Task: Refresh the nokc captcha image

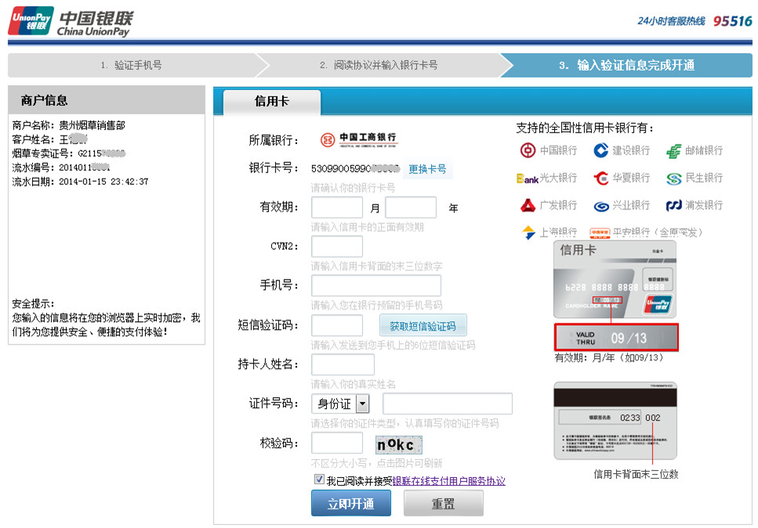Action: click(399, 444)
